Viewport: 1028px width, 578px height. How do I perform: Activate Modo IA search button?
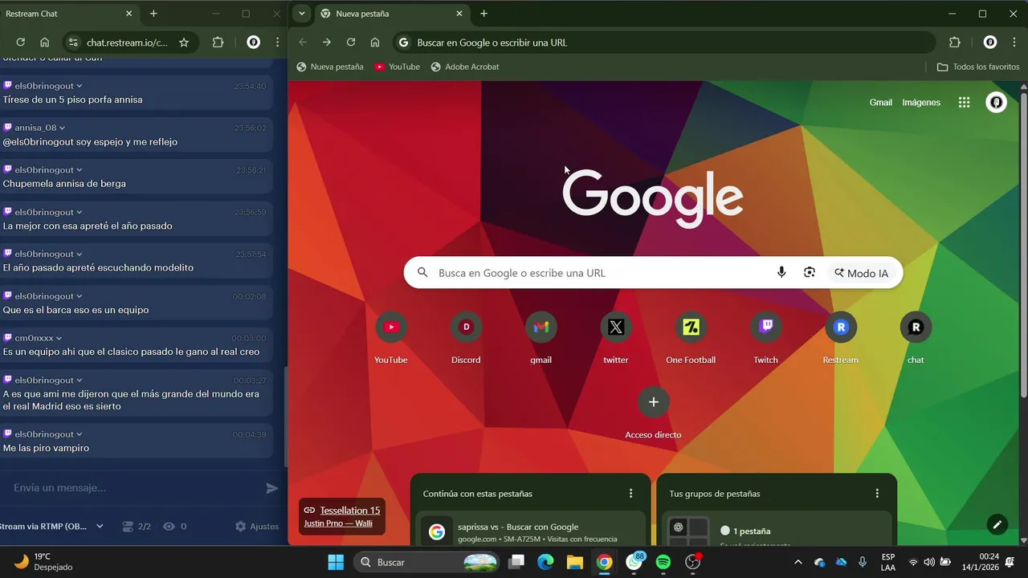tap(861, 273)
